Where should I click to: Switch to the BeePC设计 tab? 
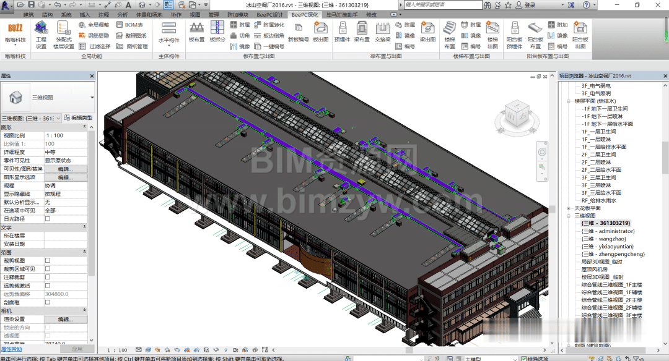click(269, 14)
